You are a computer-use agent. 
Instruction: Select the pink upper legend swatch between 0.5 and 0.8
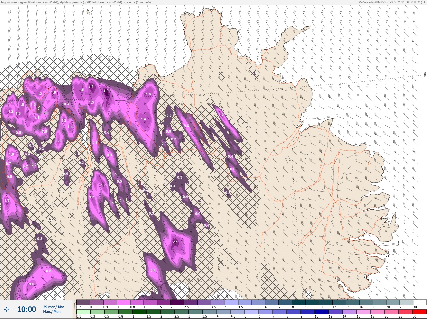coord(124,302)
